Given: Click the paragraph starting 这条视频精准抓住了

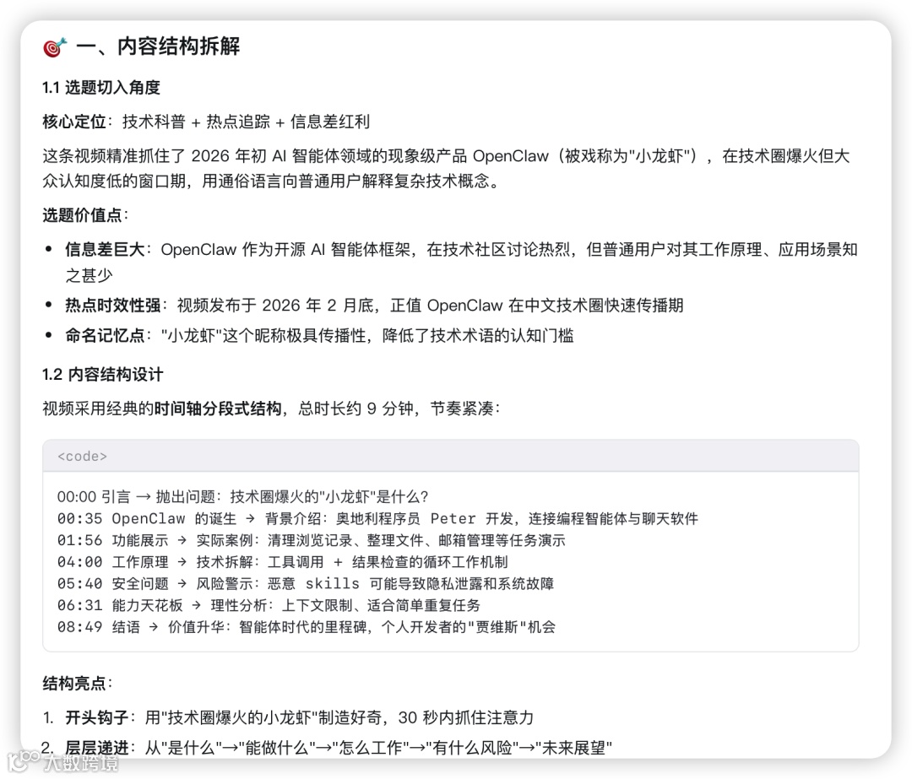Looking at the screenshot, I should click(446, 169).
